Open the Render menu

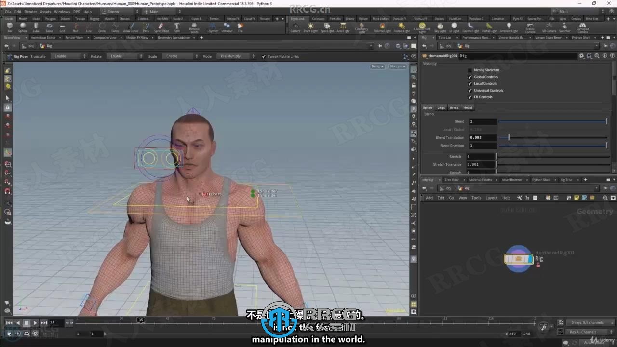(x=30, y=12)
